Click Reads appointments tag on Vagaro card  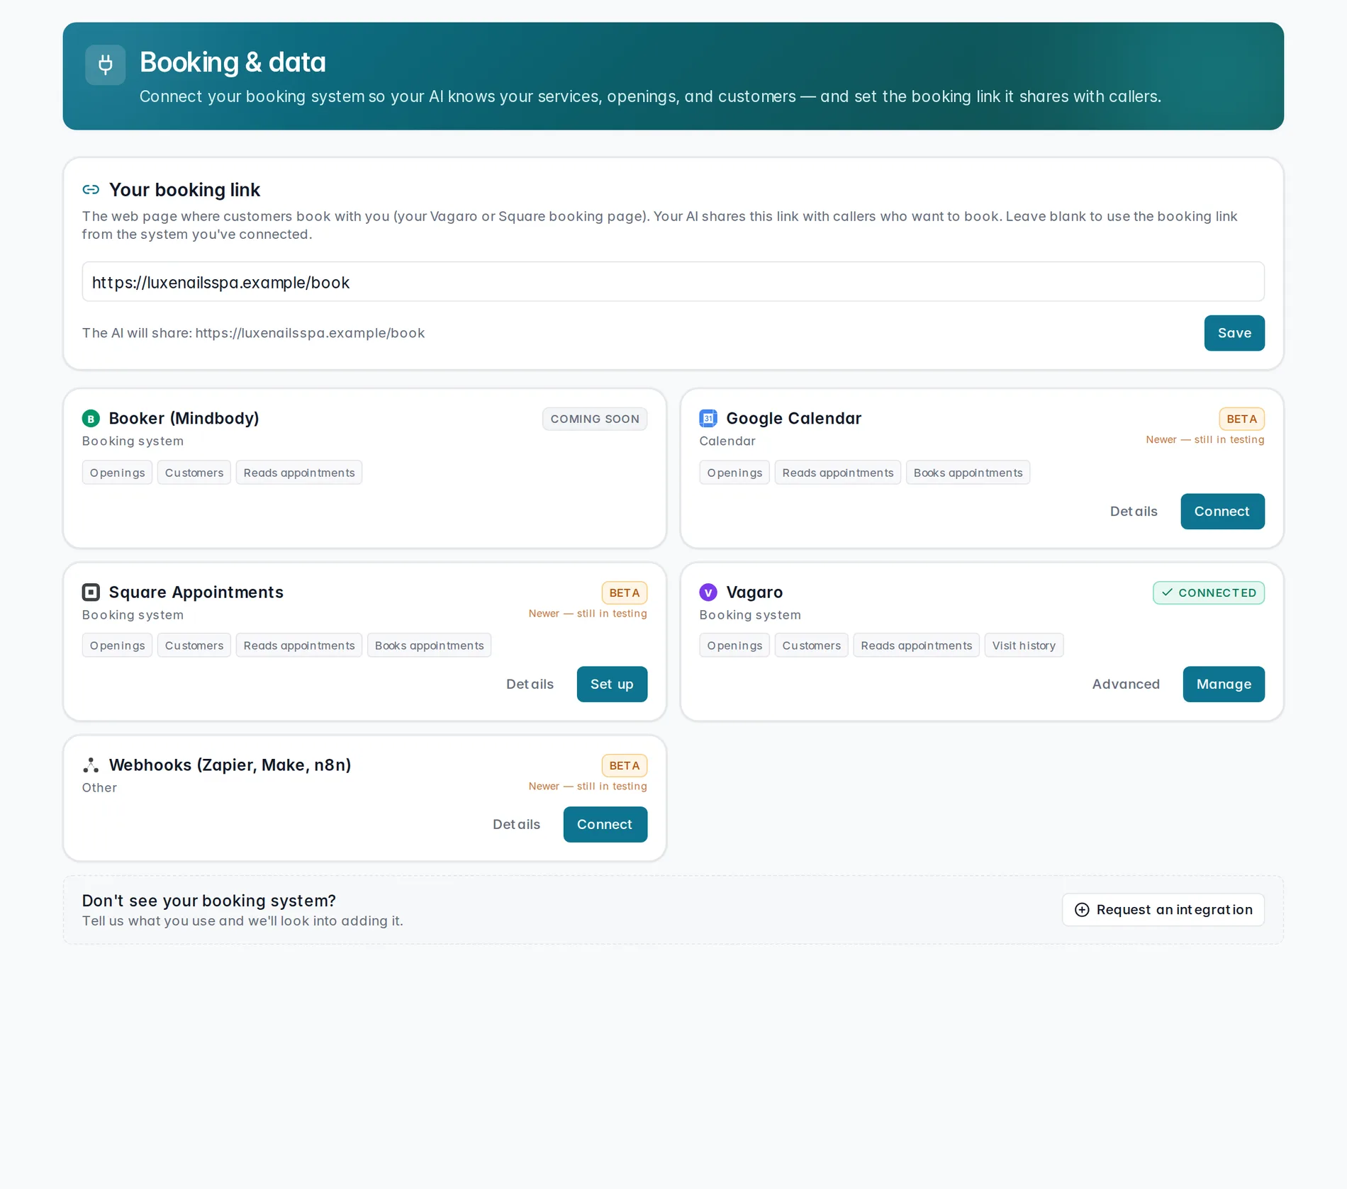coord(917,646)
